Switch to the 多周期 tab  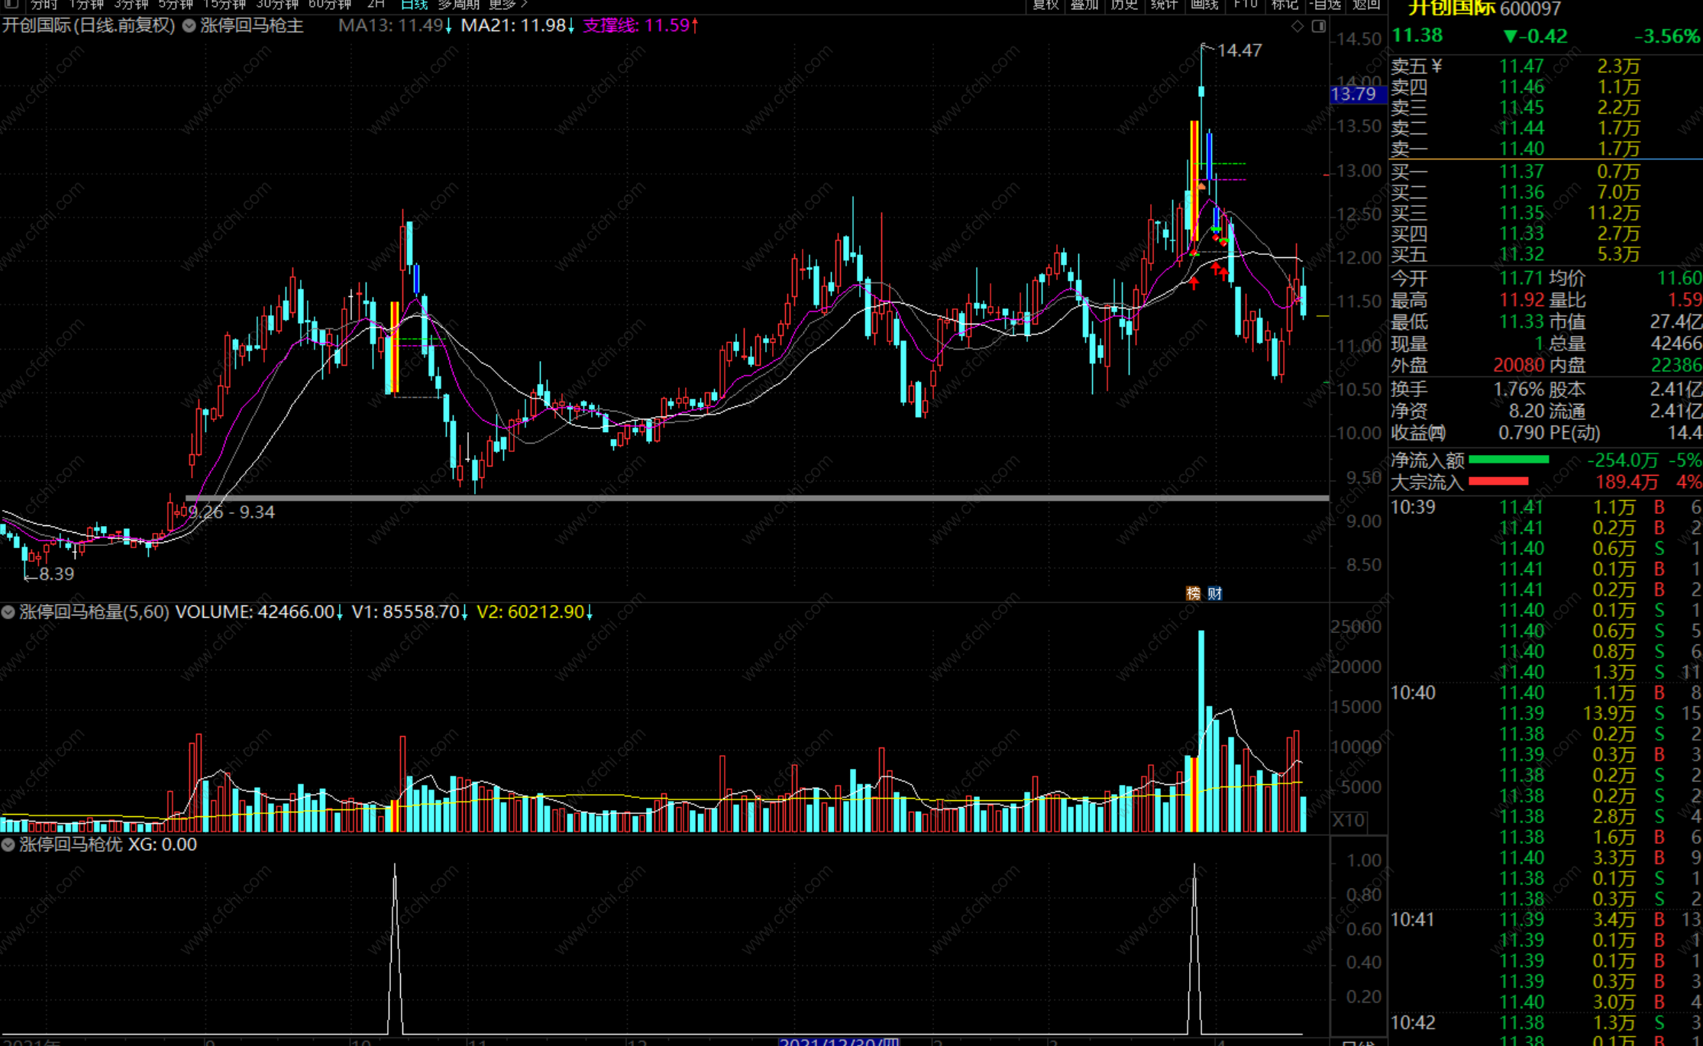coord(458,4)
